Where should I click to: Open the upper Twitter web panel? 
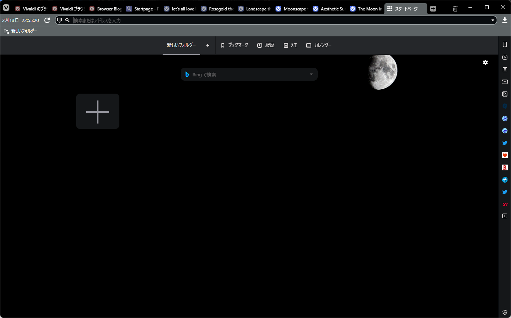click(505, 143)
